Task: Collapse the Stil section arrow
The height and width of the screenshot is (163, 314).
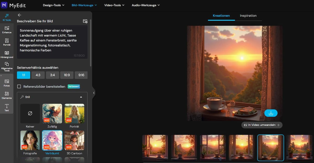Action: (81, 97)
